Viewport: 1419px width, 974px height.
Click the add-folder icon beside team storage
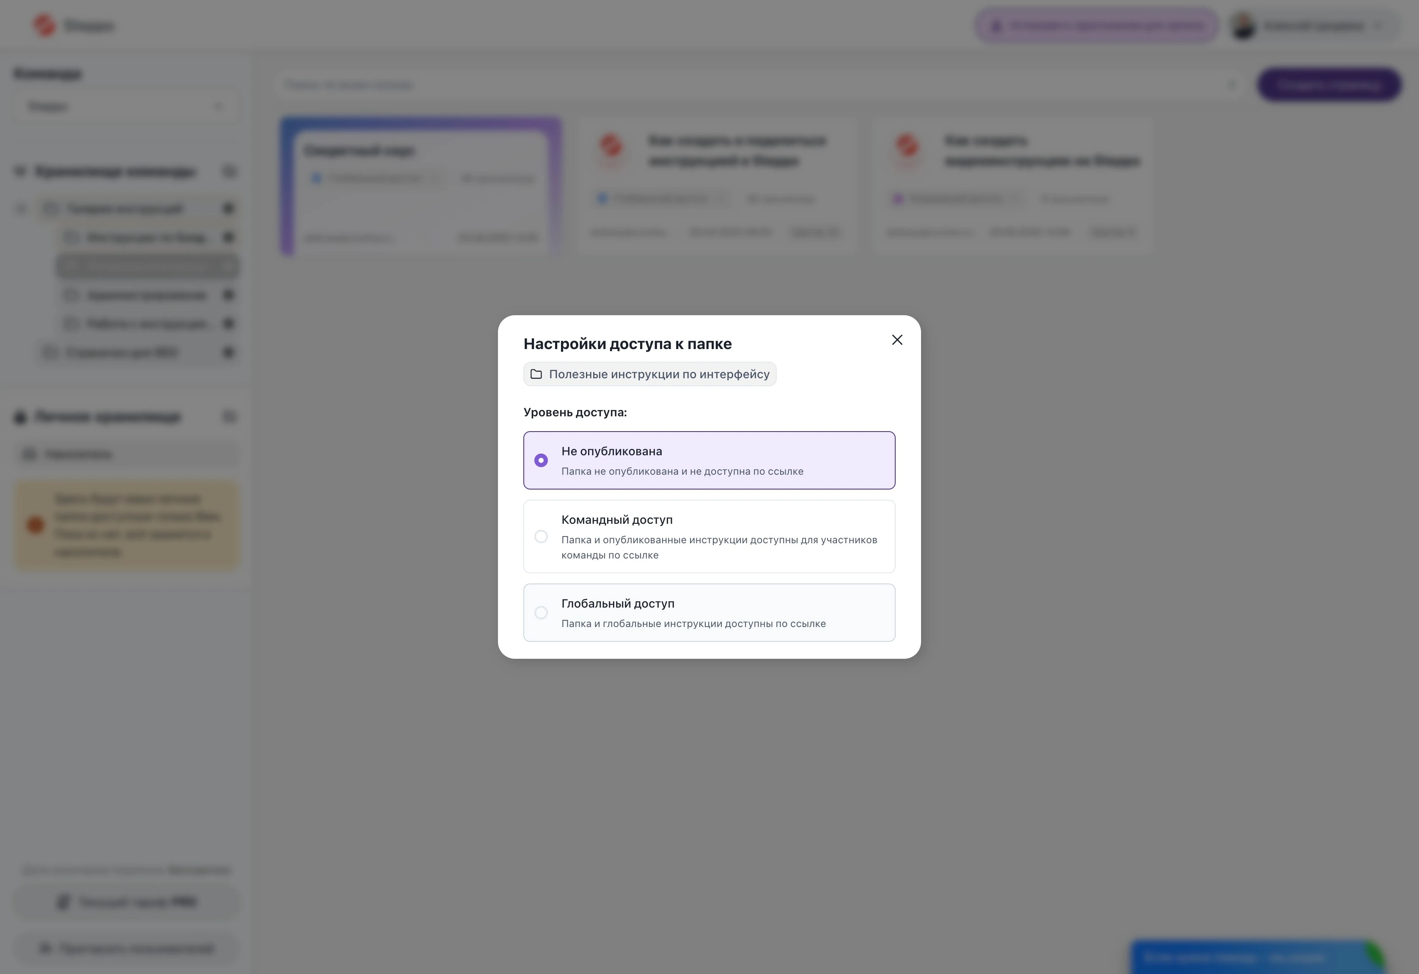(229, 171)
